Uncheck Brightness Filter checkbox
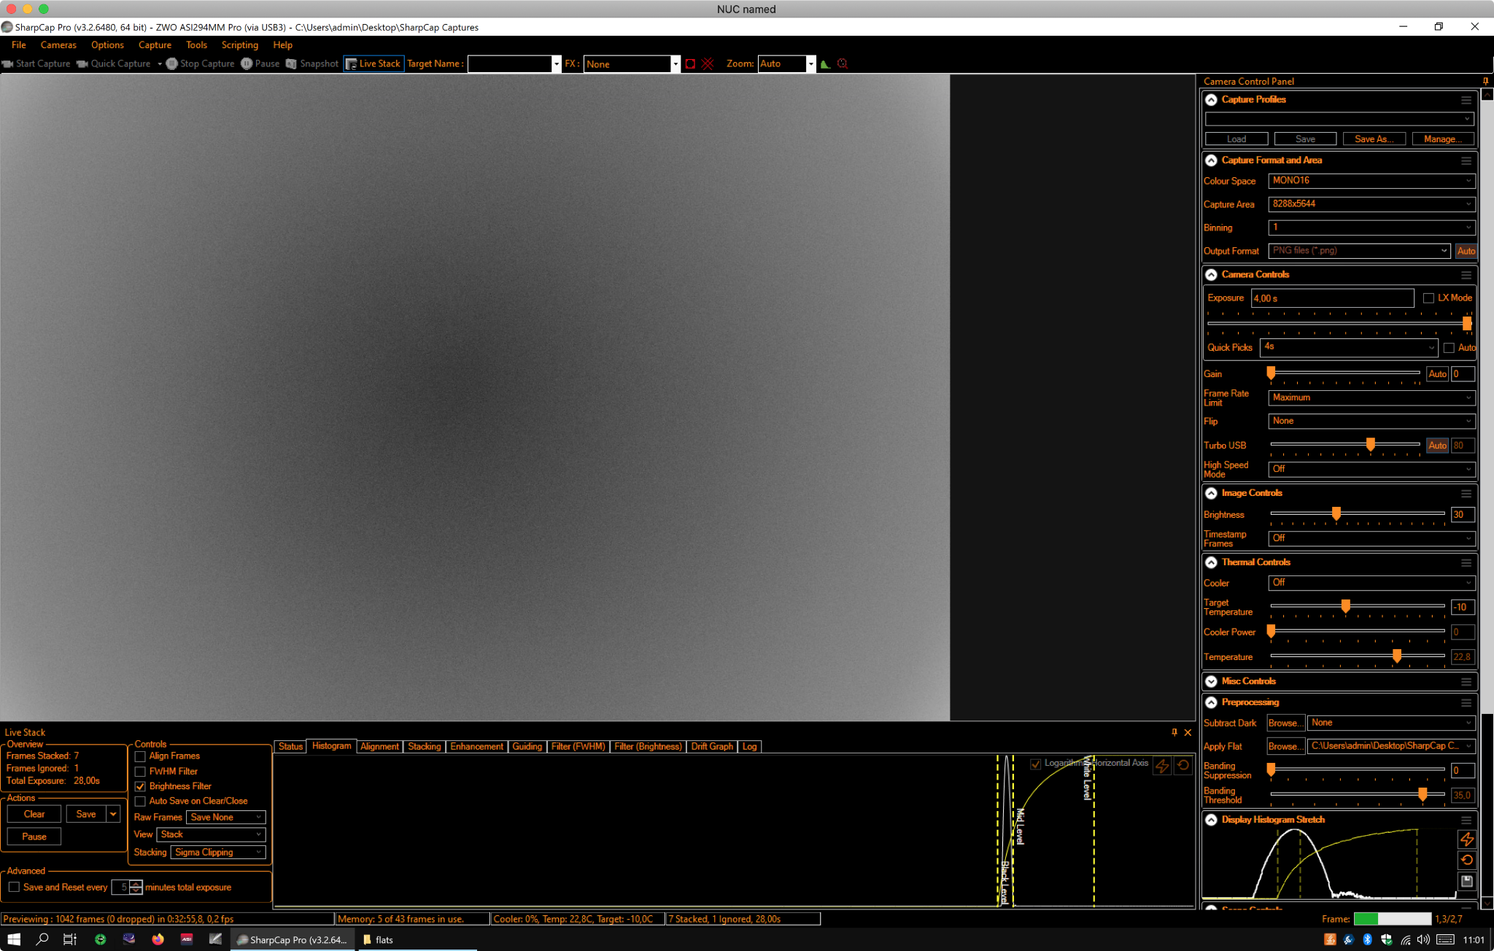 [140, 786]
